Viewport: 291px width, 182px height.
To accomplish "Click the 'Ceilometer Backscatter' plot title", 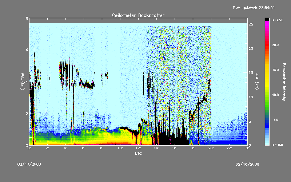I will (138, 15).
